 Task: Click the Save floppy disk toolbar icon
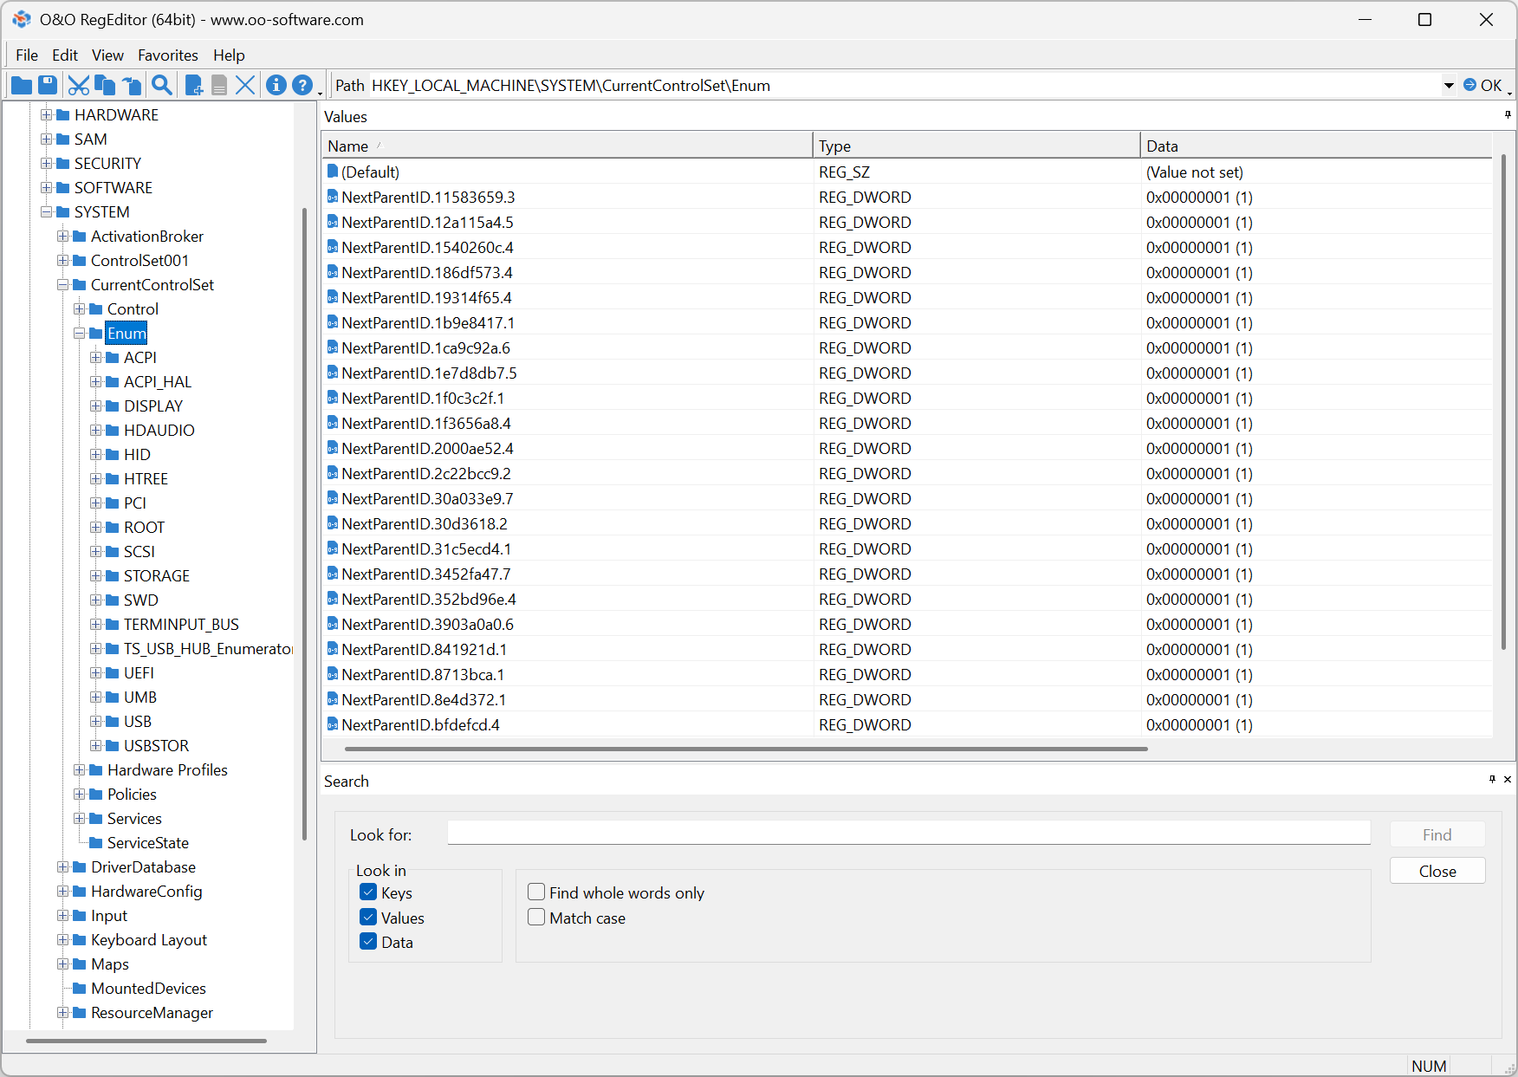(x=48, y=85)
